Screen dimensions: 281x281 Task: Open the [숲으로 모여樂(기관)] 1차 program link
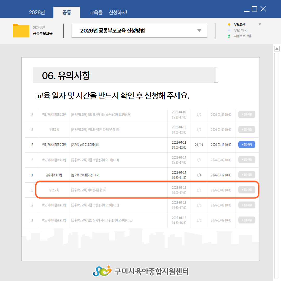pos(85,175)
